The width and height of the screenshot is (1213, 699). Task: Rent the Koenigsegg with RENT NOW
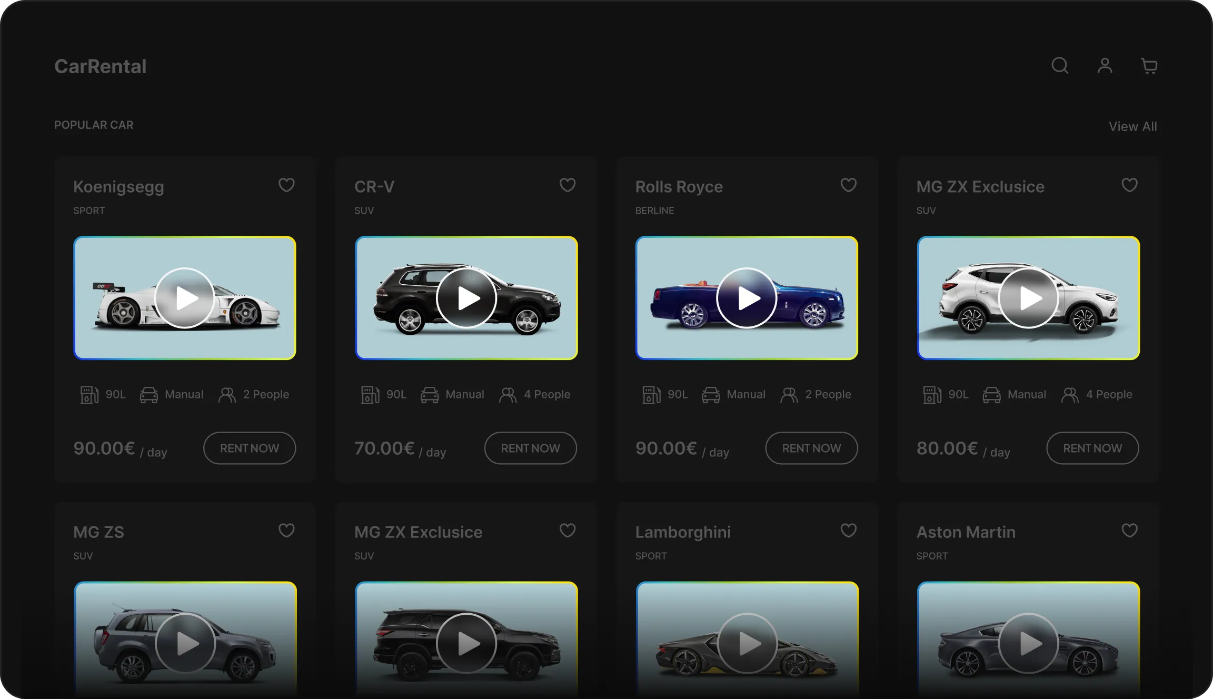[250, 448]
